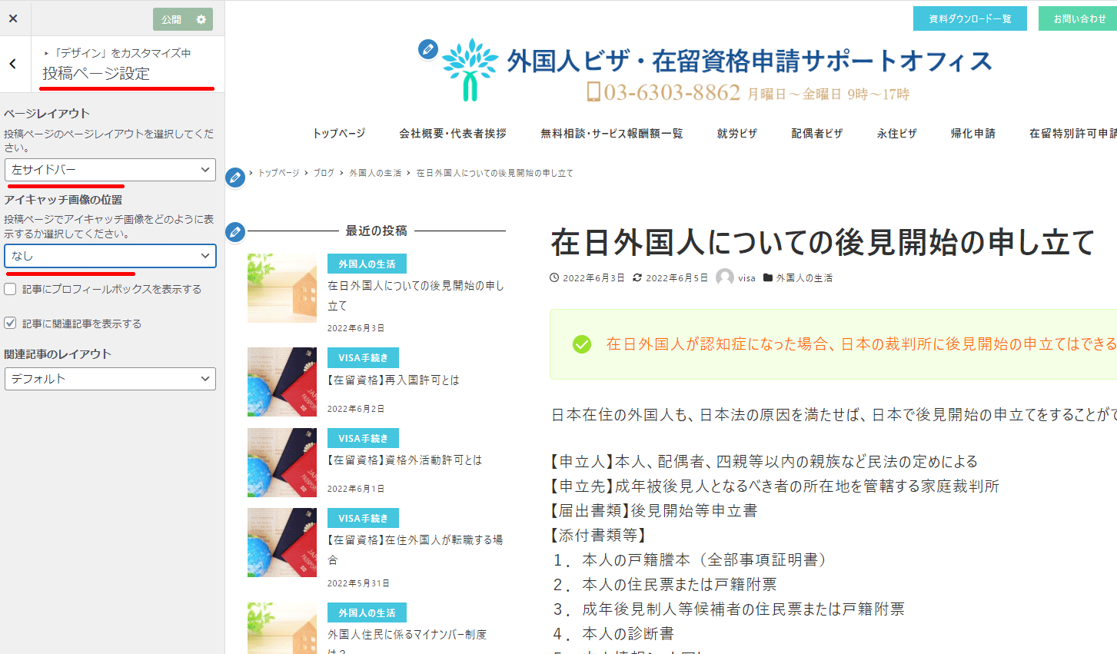Open the ページレイアウト dropdown showing 左サイドバー
The width and height of the screenshot is (1117, 654).
click(110, 170)
